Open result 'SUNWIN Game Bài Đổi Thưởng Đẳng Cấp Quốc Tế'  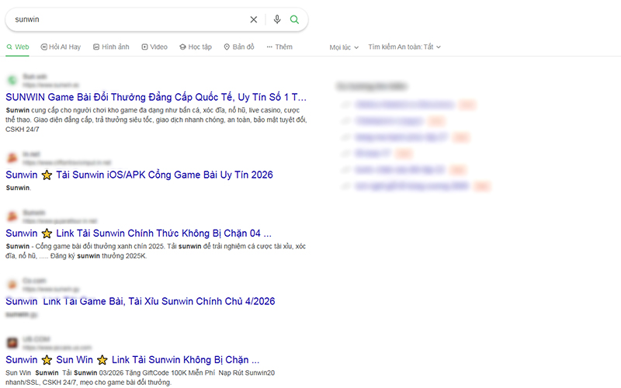[x=156, y=97]
